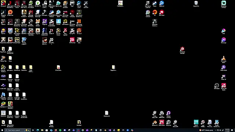
Task: Open the Among Us desktop shortcut
Action: 3,4
